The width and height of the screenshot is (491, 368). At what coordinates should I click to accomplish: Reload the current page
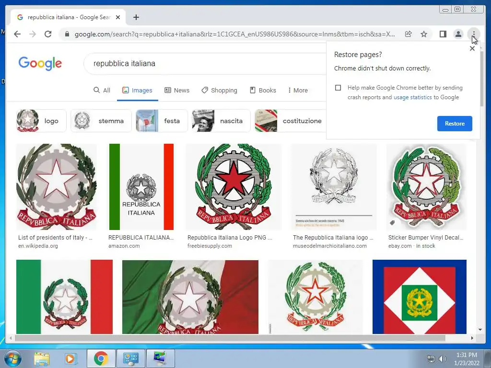point(48,34)
